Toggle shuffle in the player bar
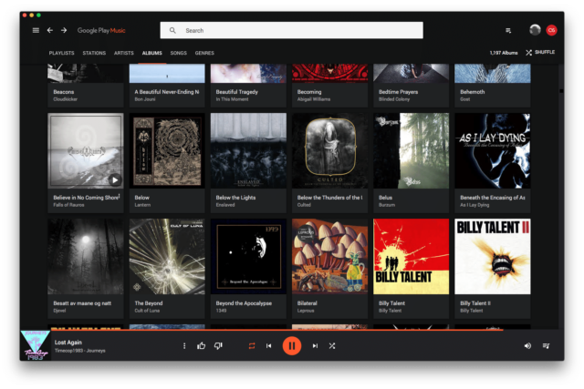Screen dimensions: 584x389 coord(332,346)
